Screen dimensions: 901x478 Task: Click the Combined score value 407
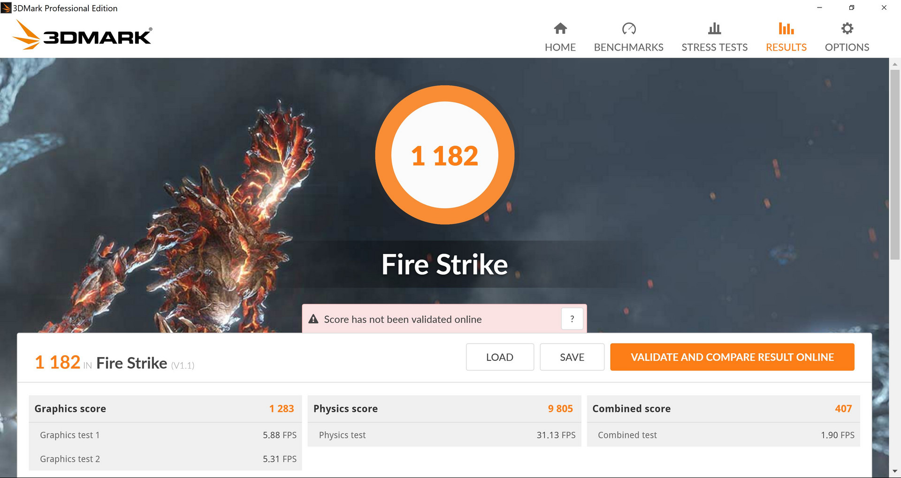[843, 409]
